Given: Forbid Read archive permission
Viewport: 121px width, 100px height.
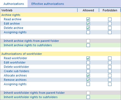Looking at the screenshot, I should tap(110, 19).
